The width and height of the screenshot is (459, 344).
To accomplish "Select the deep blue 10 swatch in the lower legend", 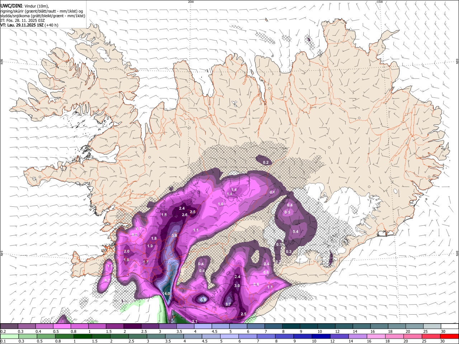I will (321, 336).
